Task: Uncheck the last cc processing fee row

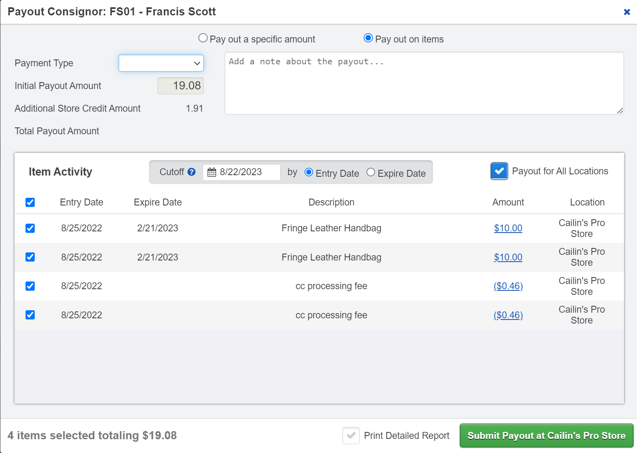Action: [x=30, y=315]
